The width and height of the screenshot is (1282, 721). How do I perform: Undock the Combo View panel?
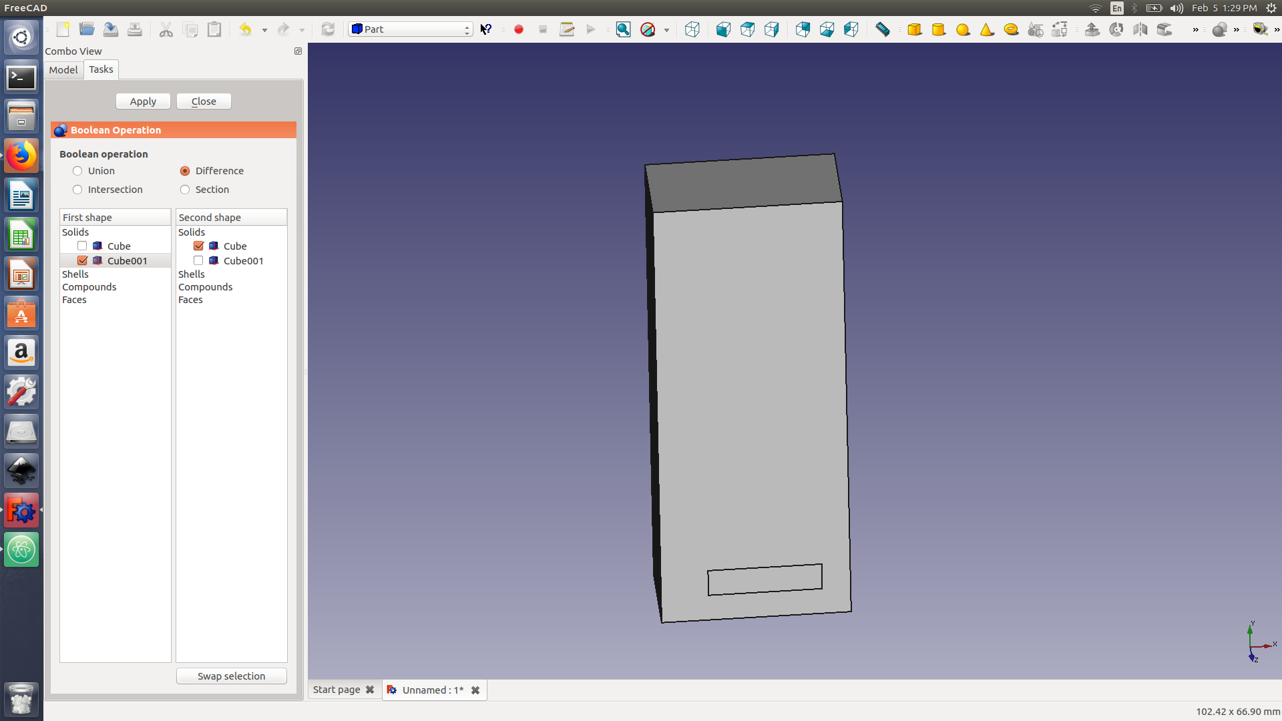[298, 51]
